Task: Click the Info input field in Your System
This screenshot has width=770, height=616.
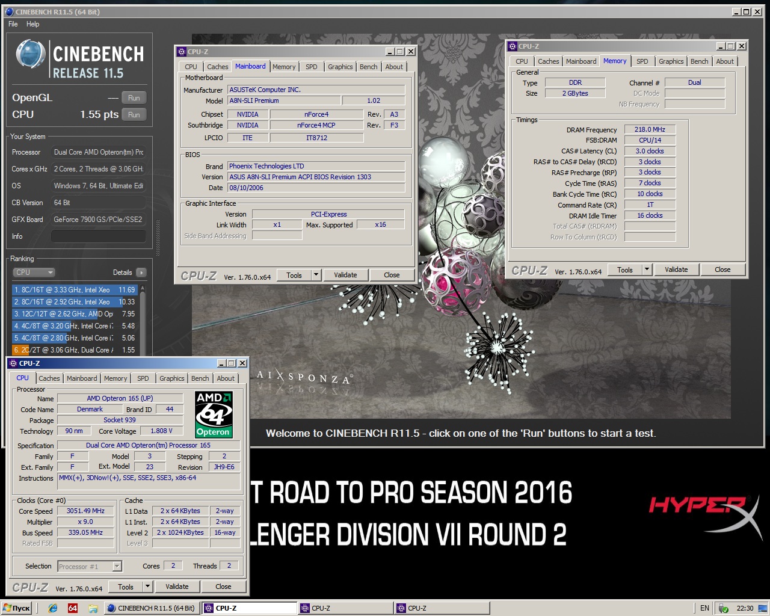Action: [x=99, y=236]
